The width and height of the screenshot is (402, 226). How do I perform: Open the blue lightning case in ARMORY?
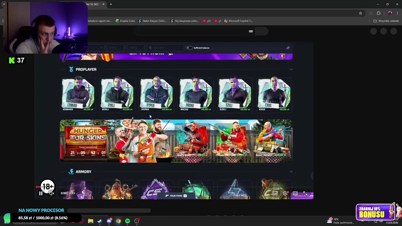tap(235, 189)
